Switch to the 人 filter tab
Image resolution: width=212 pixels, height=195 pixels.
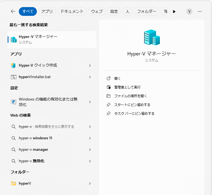coord(127,11)
